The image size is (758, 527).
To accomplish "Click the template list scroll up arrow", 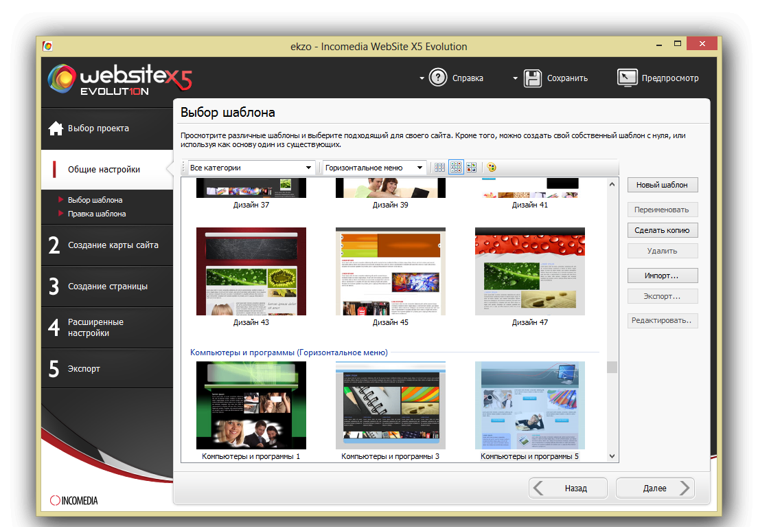I will (x=612, y=184).
